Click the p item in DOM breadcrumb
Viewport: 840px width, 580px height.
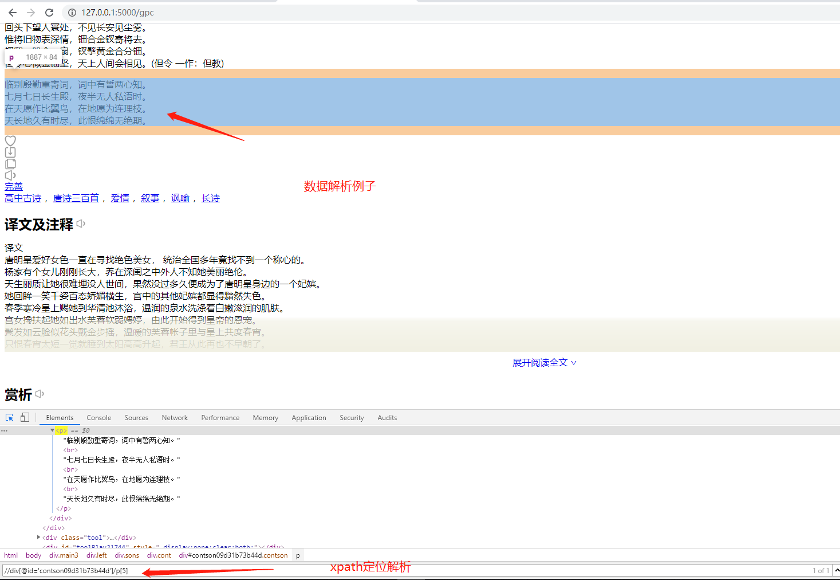(x=298, y=555)
